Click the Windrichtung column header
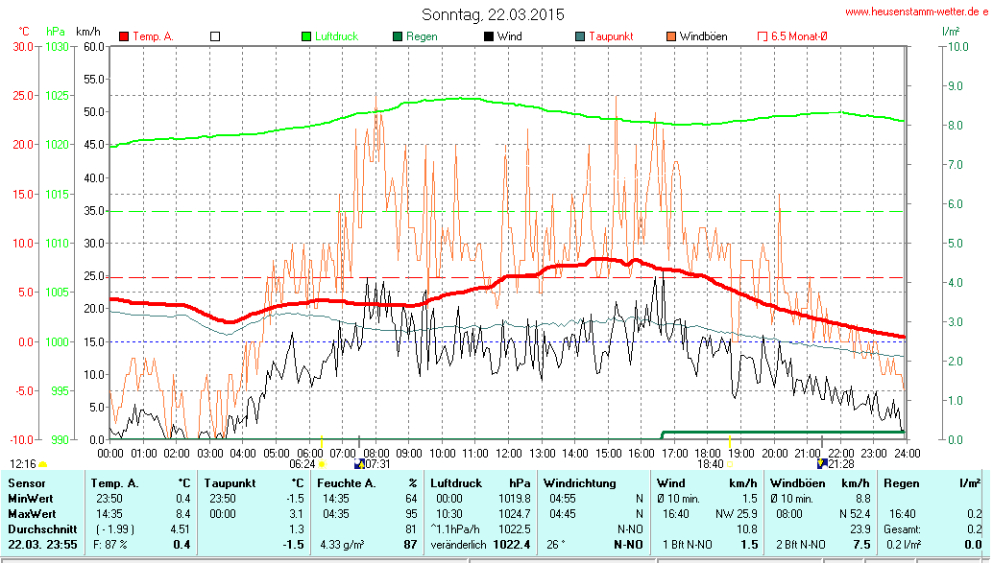 click(579, 483)
